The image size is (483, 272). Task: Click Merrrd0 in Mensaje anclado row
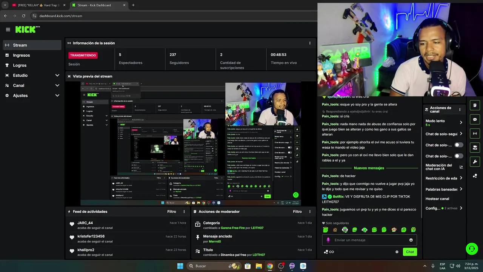pos(215,241)
